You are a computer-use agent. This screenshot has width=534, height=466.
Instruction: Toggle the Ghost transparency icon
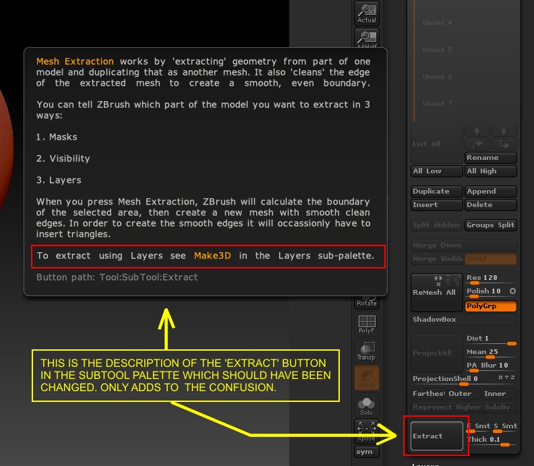coord(366,378)
